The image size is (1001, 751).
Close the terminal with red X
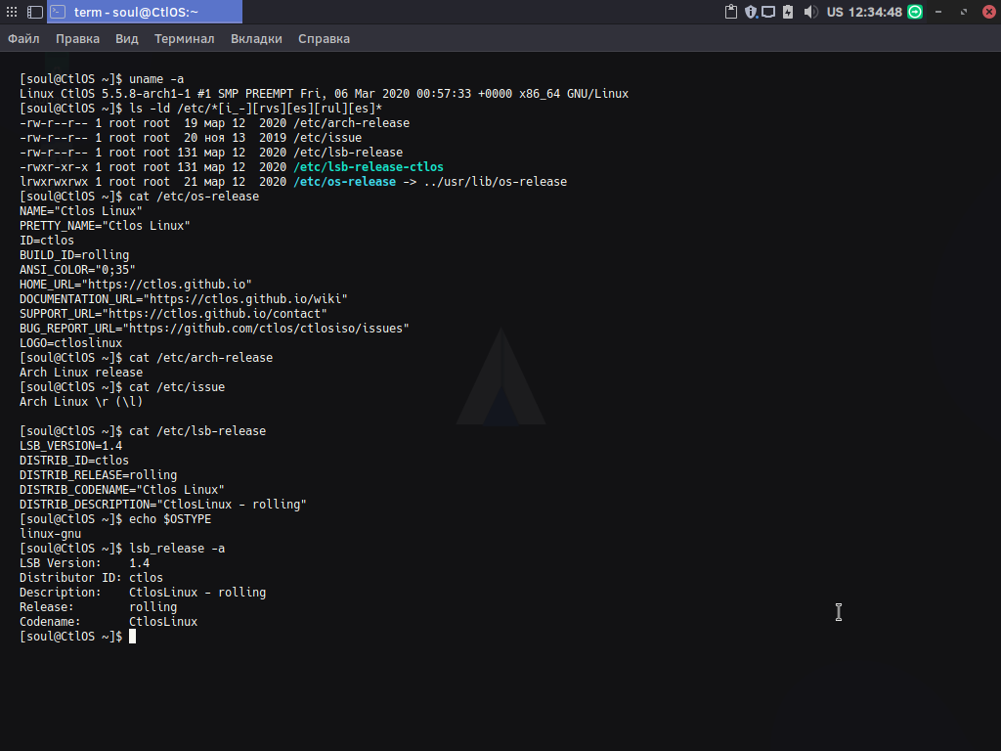(x=989, y=12)
